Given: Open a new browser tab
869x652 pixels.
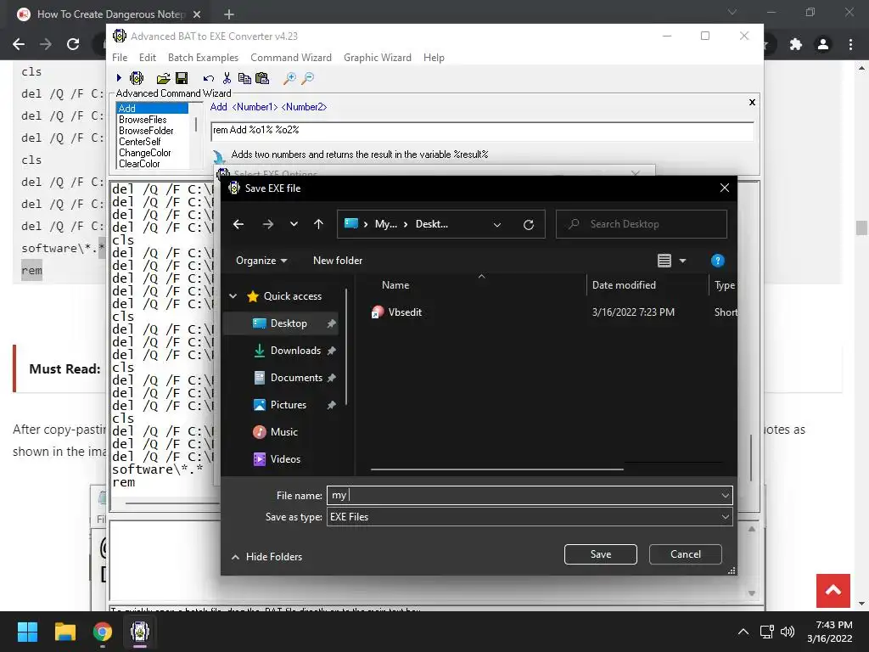Looking at the screenshot, I should click(229, 14).
